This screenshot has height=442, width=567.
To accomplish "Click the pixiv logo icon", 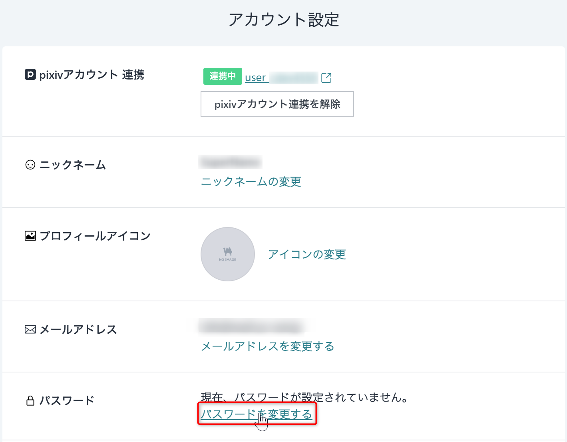I will coord(30,75).
